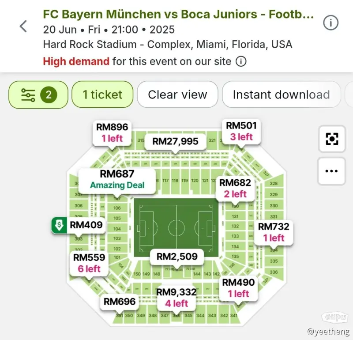
Task: Click info icon next to High demand notice
Action: (x=240, y=61)
